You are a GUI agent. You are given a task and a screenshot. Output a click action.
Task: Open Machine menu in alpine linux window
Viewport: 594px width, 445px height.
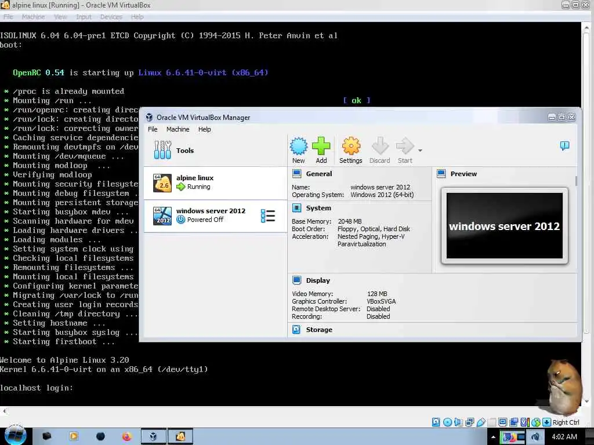click(33, 17)
